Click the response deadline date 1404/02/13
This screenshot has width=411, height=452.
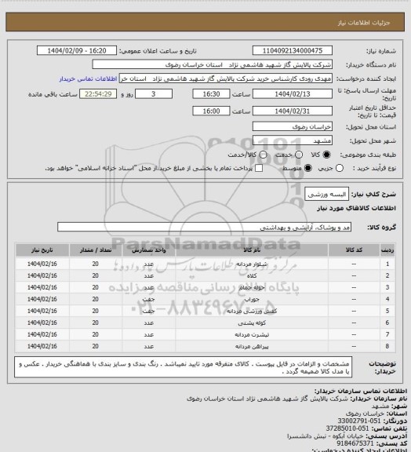(293, 94)
